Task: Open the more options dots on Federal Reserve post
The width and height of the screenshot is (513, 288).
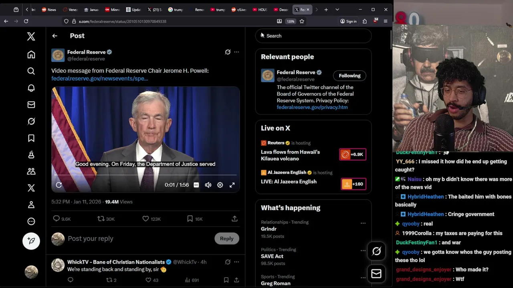Action: [236, 52]
